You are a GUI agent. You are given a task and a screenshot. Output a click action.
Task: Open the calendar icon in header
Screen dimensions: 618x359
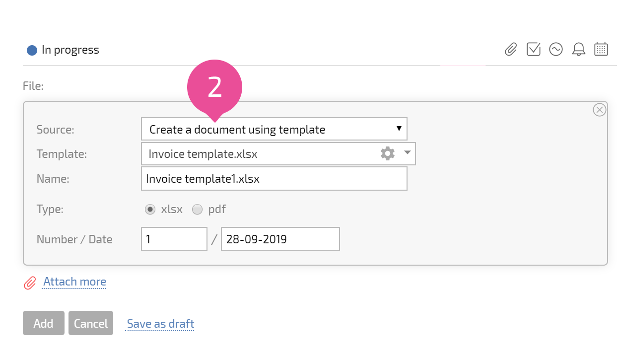click(x=601, y=49)
